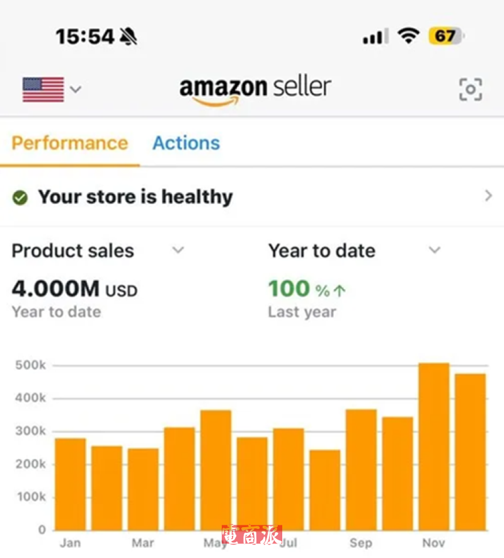Open the Year to date range dropdown
Viewport: 504px width, 558px height.
pyautogui.click(x=434, y=251)
